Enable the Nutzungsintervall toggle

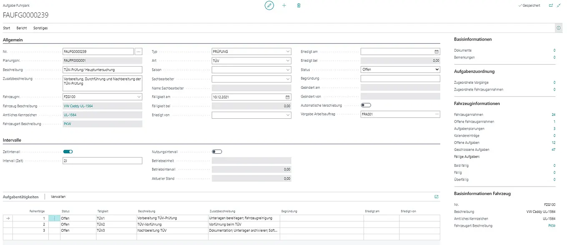(217, 152)
